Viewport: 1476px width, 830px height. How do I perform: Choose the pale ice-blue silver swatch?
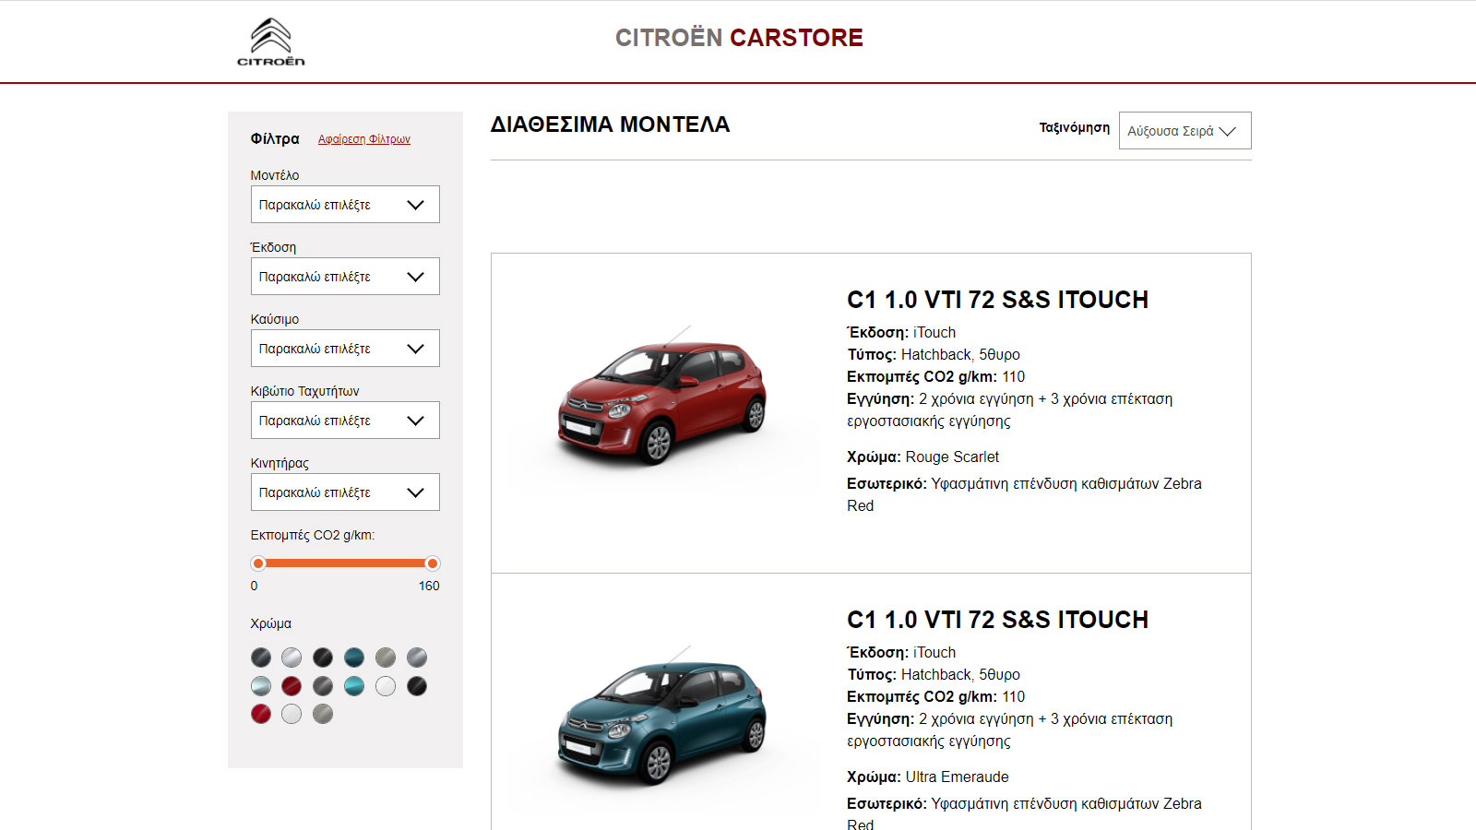(x=261, y=686)
